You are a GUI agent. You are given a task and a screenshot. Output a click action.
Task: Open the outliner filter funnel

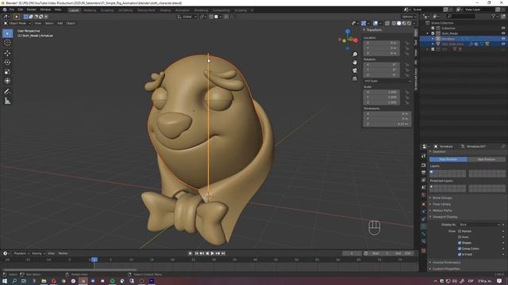coord(494,16)
